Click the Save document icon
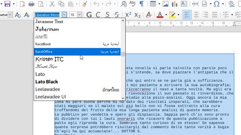This screenshot has height=135, width=241. [x=7, y=4]
